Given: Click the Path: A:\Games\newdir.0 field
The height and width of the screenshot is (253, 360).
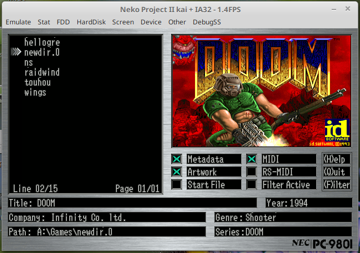Looking at the screenshot, I should point(107,232).
